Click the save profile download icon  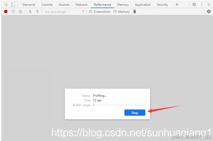pos(37,12)
